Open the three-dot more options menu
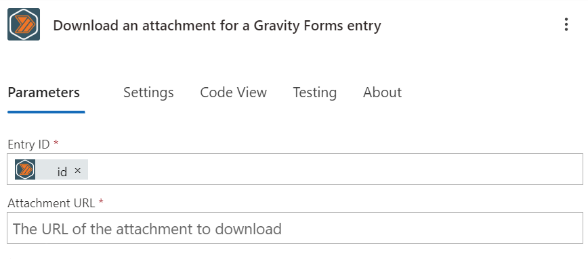 point(566,25)
